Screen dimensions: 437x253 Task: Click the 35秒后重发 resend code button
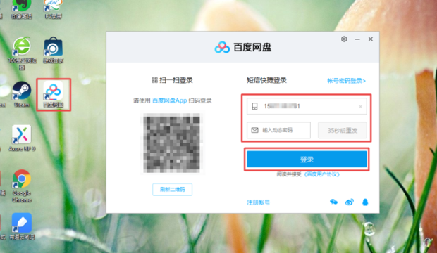click(343, 130)
